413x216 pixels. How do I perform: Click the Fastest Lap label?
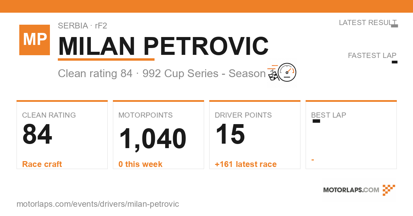point(372,56)
